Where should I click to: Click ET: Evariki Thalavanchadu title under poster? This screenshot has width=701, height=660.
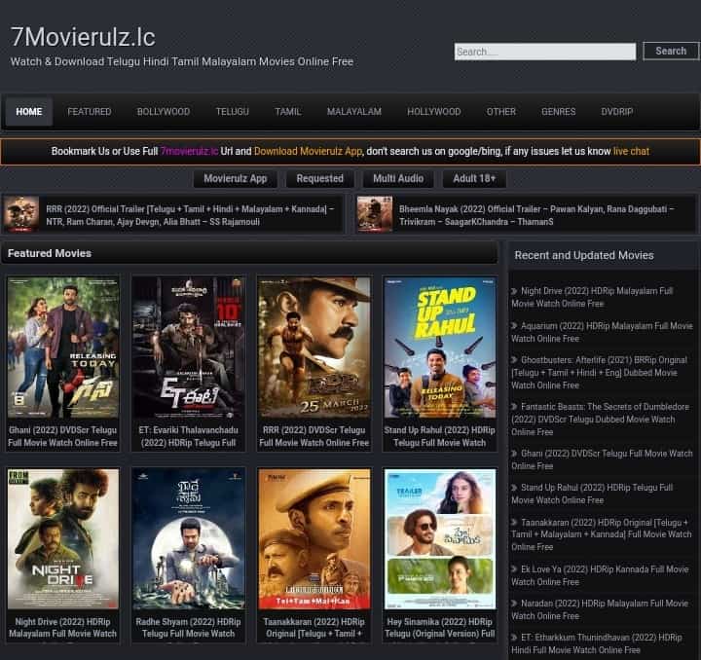(188, 436)
